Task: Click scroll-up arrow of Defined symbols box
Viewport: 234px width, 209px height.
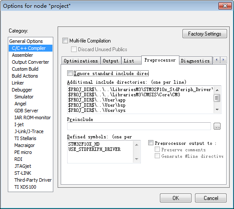Action: 136,145
